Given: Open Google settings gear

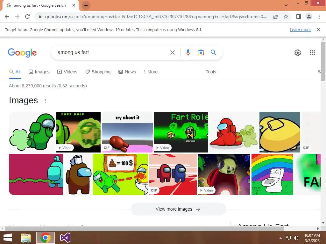Looking at the screenshot, I should (x=298, y=53).
